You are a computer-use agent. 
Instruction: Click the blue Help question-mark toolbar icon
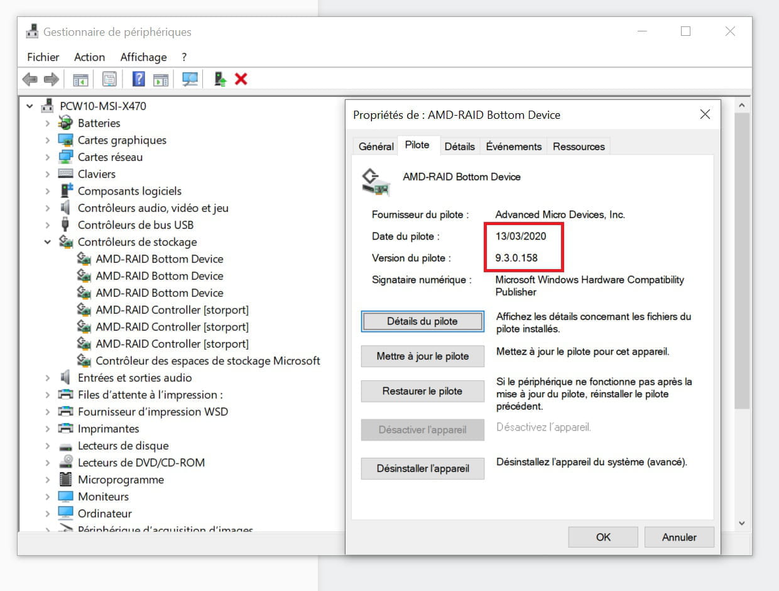[139, 79]
